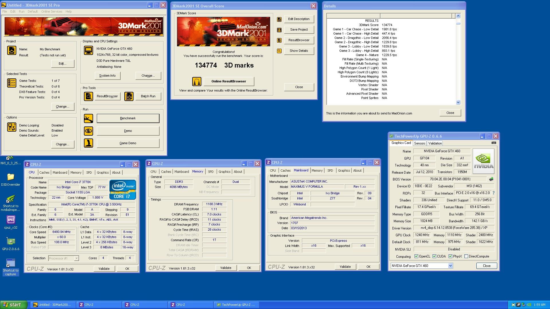Click the Online ResultBrowser trophy icon
This screenshot has width=550, height=309.
click(x=197, y=82)
